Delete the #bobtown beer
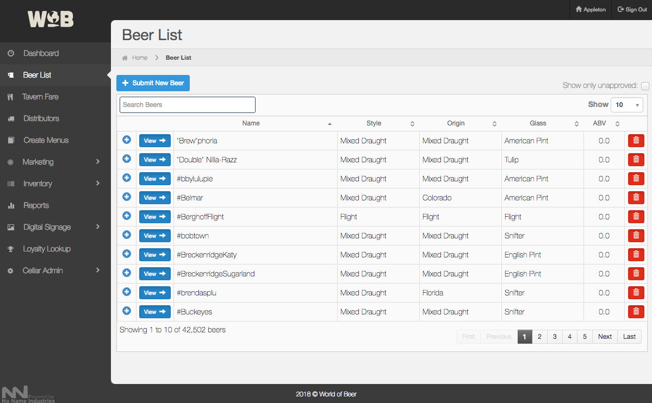This screenshot has width=652, height=403. point(636,236)
